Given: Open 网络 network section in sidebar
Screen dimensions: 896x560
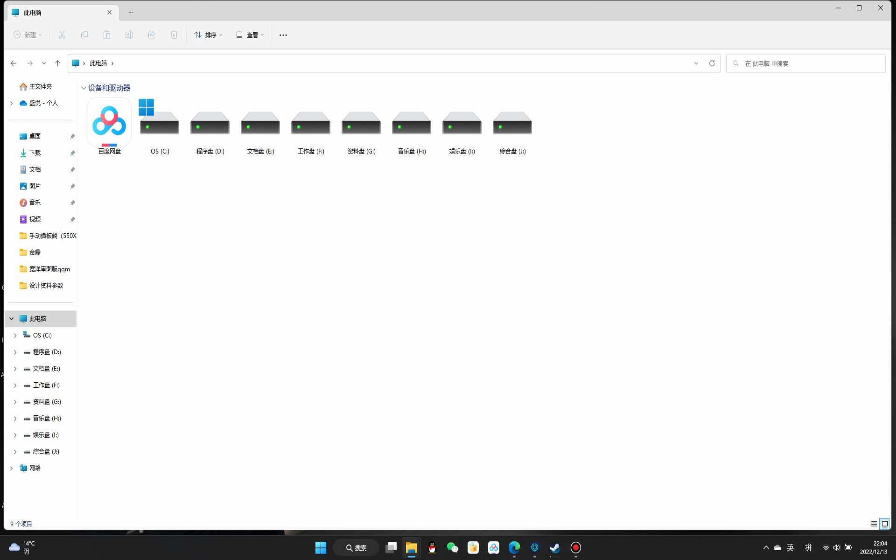Looking at the screenshot, I should (35, 468).
